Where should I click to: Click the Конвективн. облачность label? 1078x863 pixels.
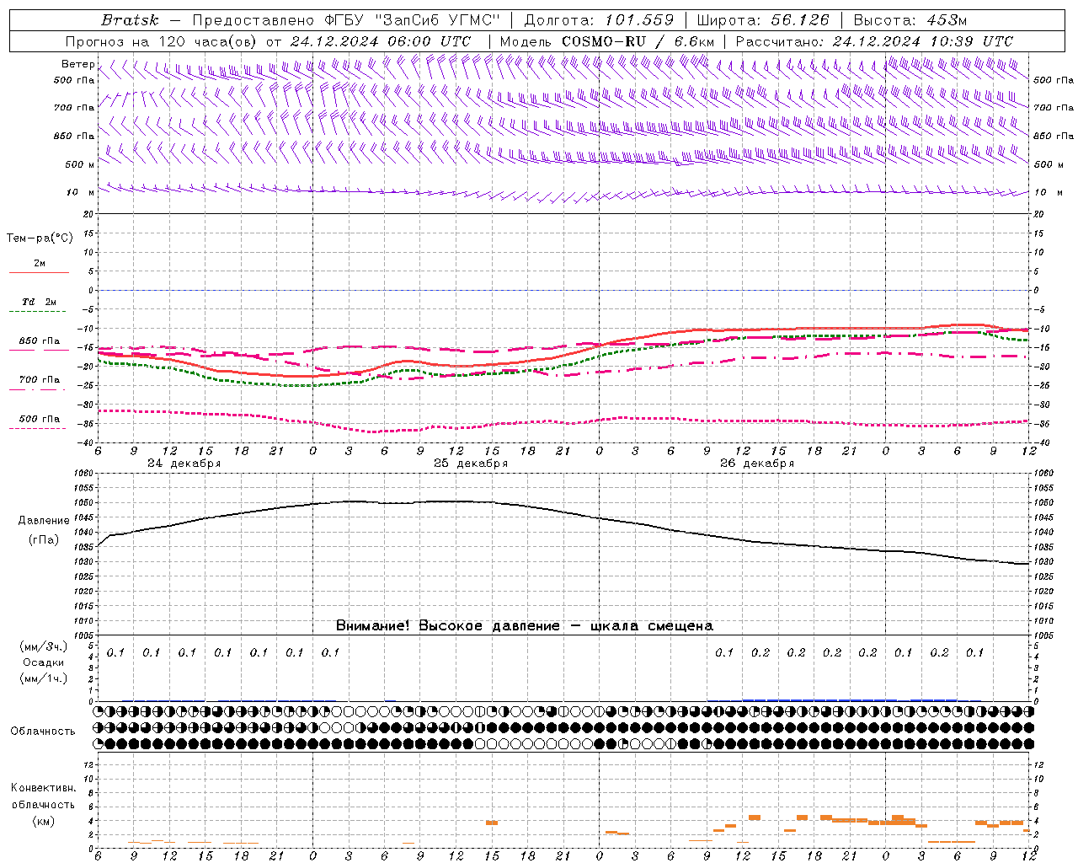click(x=43, y=796)
